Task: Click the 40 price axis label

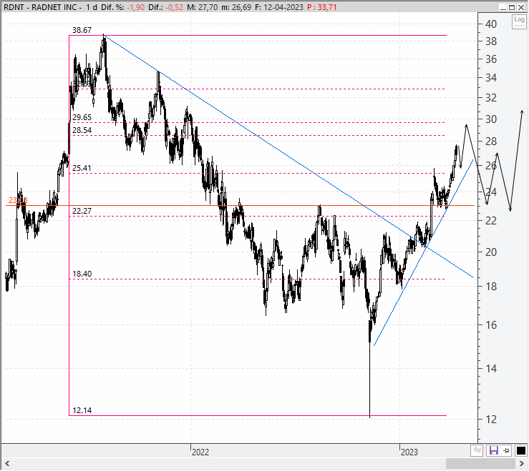Action: pyautogui.click(x=491, y=24)
